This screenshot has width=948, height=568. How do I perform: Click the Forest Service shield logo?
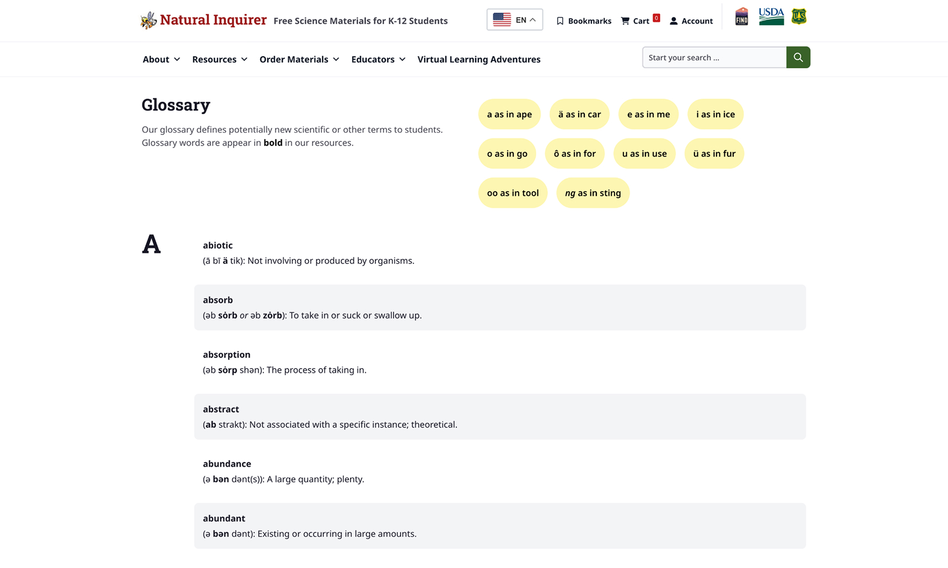click(799, 17)
